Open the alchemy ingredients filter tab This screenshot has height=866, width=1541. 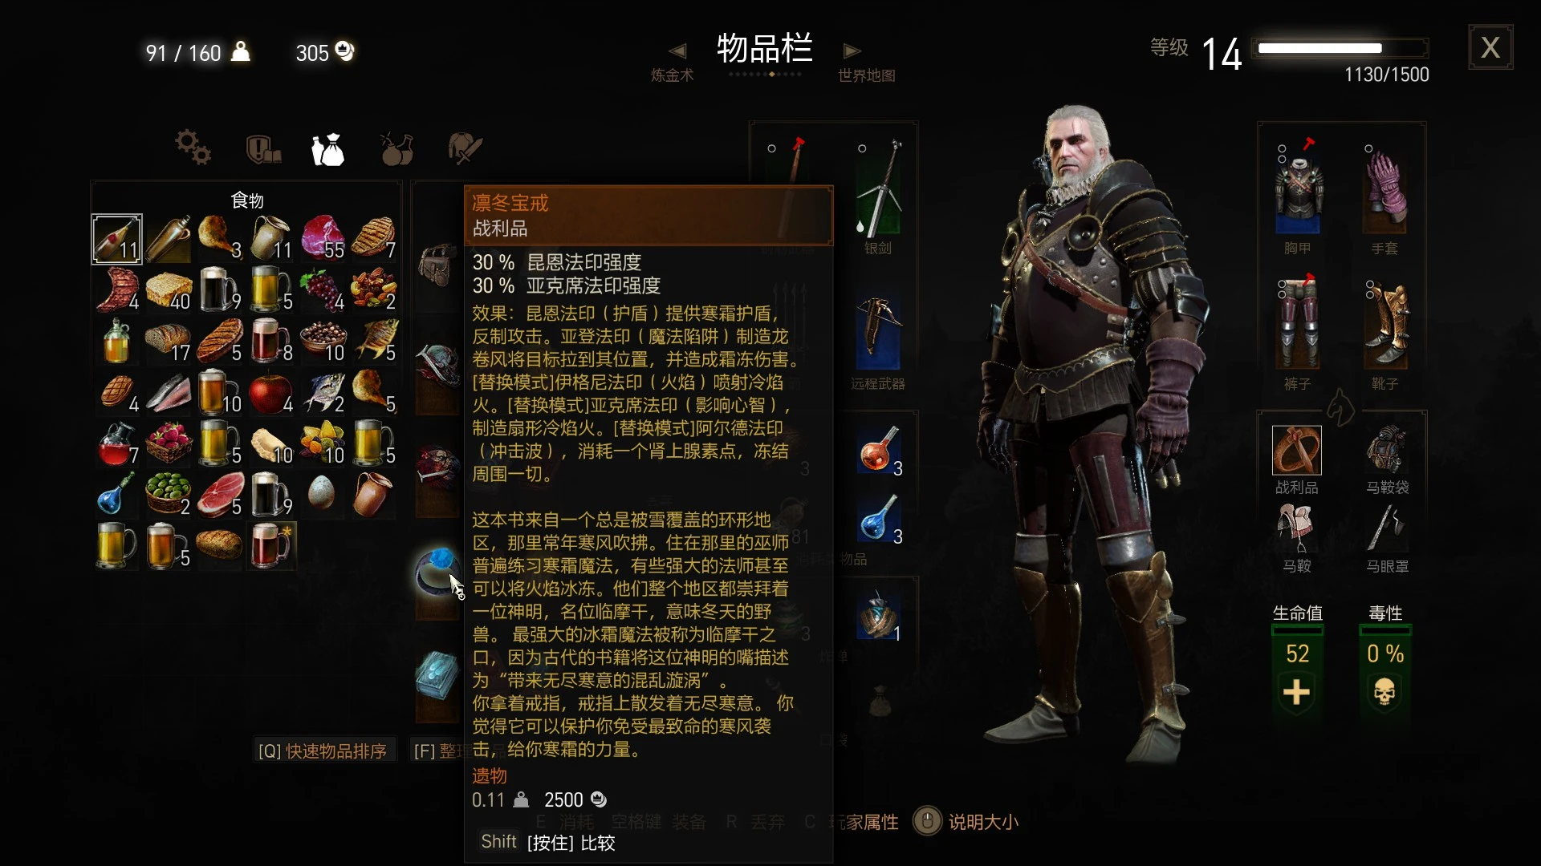coord(396,149)
